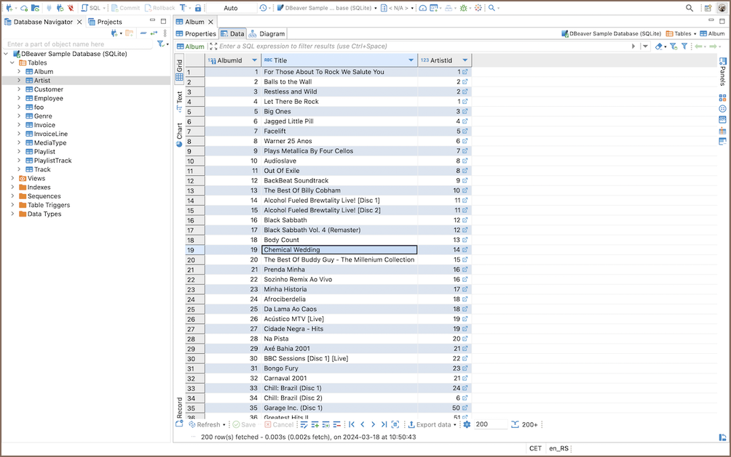This screenshot has width=731, height=457.
Task: Switch to the Properties tab
Action: [196, 33]
